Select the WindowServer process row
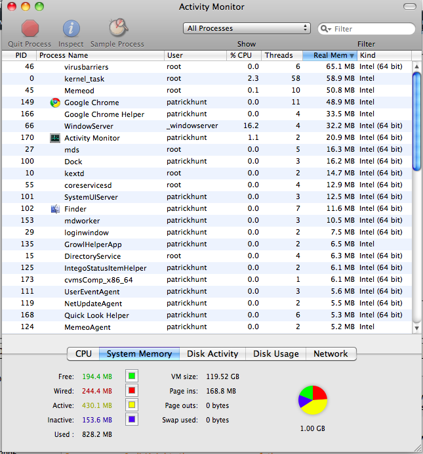Screen dimensions: 423x454 point(207,126)
